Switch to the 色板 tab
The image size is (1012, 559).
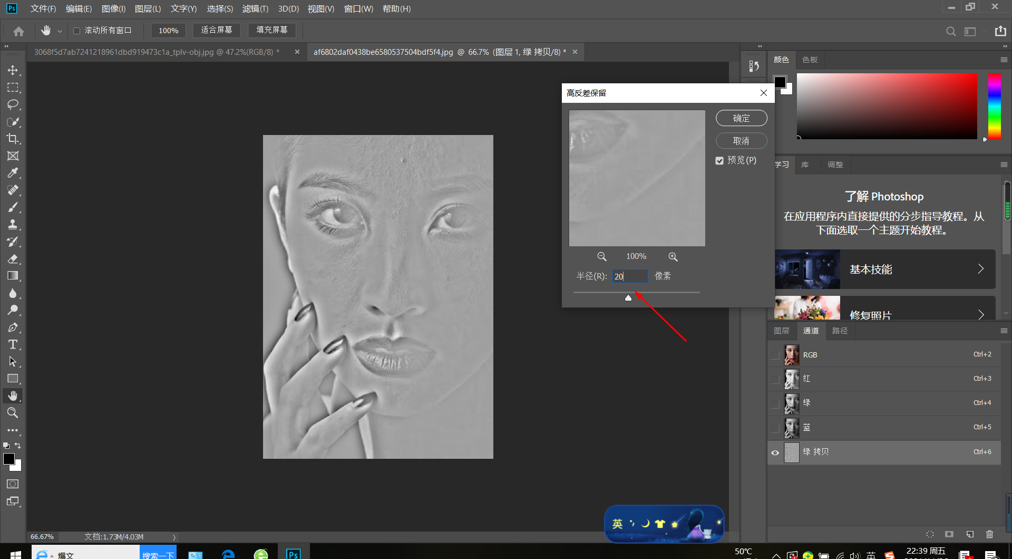(x=810, y=60)
